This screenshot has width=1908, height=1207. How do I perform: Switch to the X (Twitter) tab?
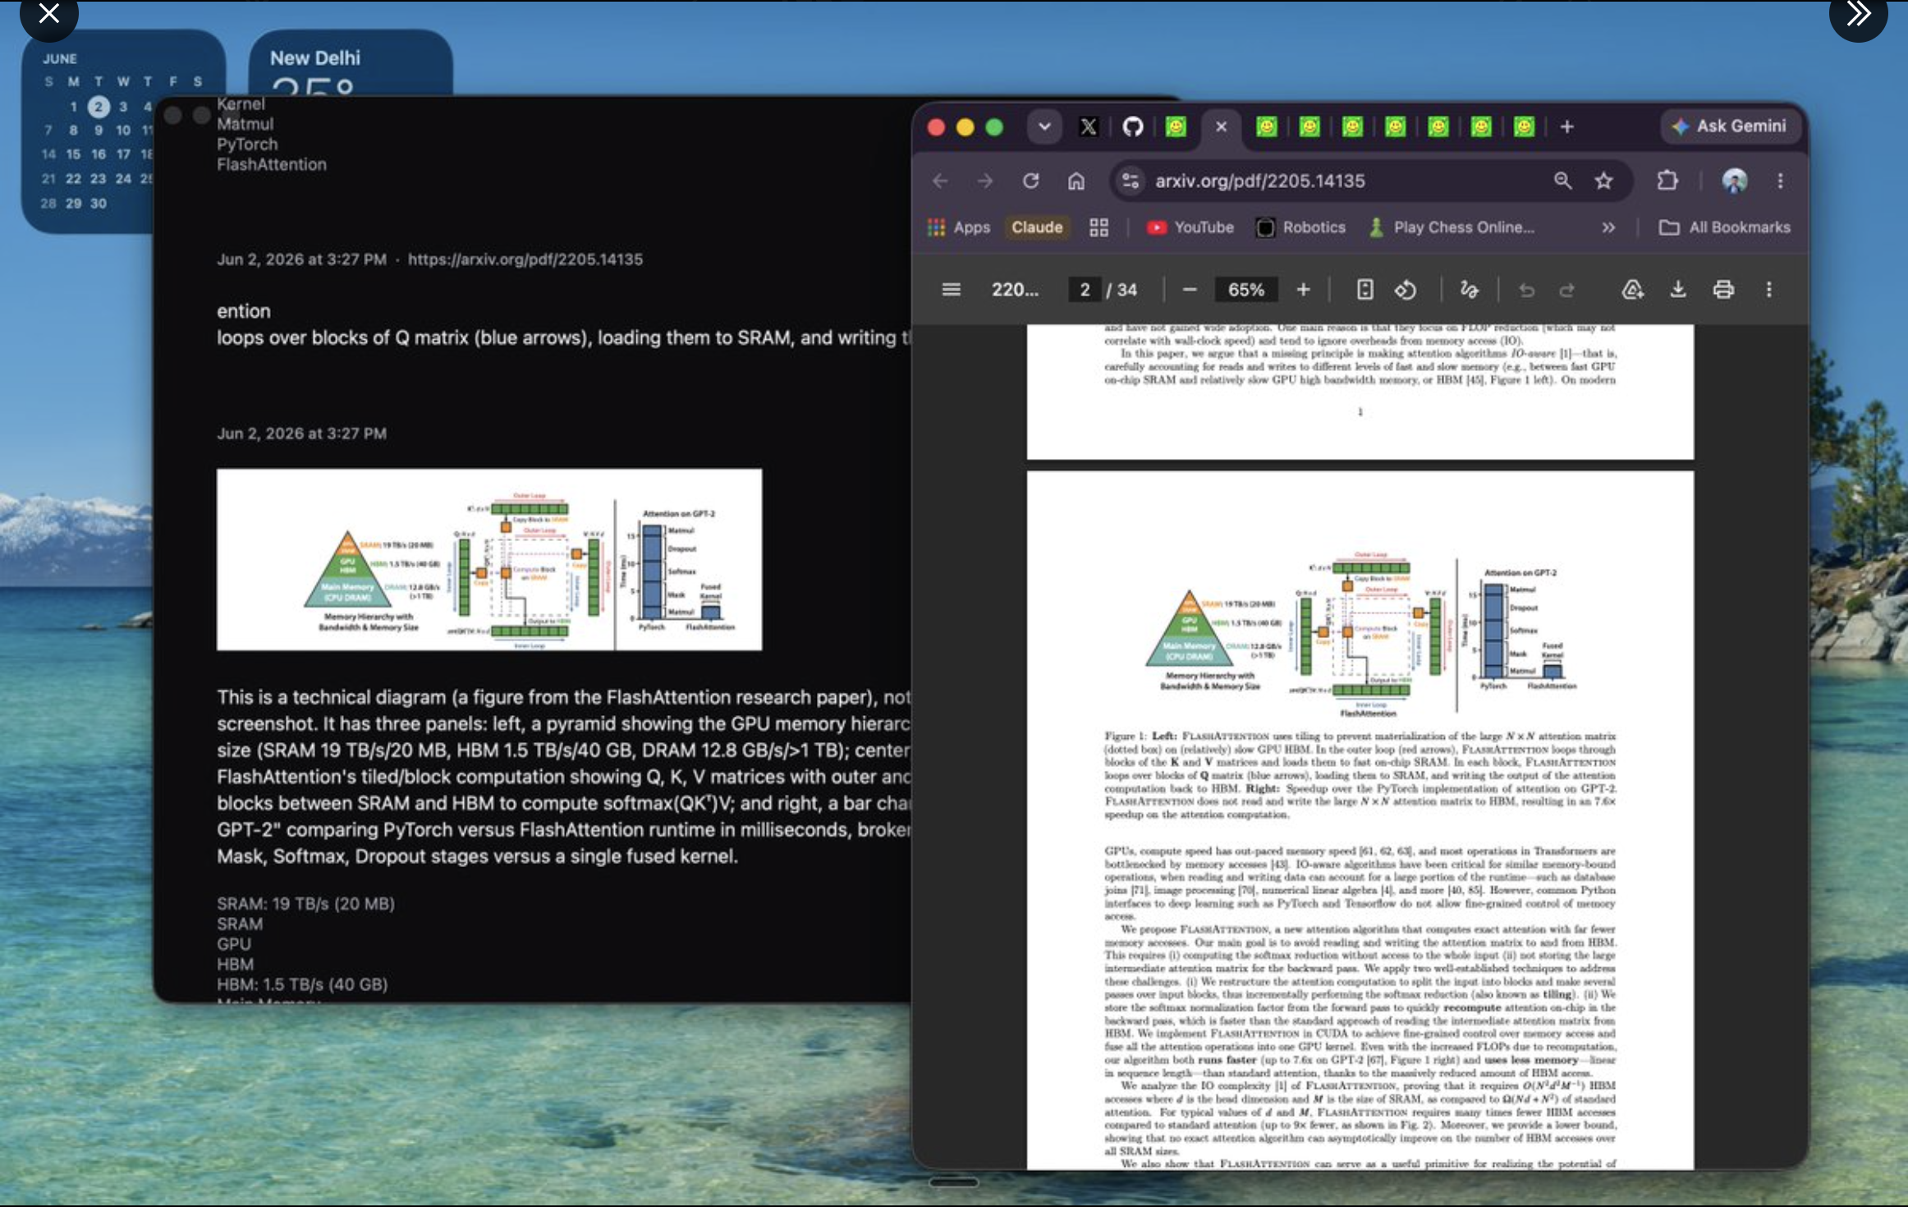[1089, 127]
